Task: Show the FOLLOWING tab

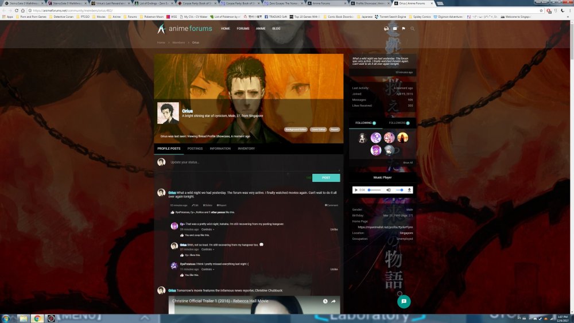Action: point(366,123)
